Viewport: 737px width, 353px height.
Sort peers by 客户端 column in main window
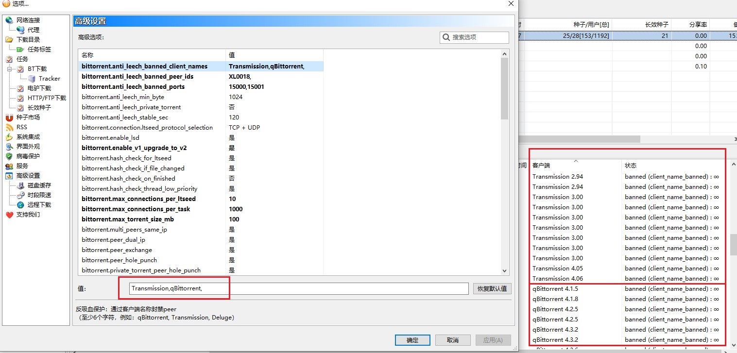[575, 165]
